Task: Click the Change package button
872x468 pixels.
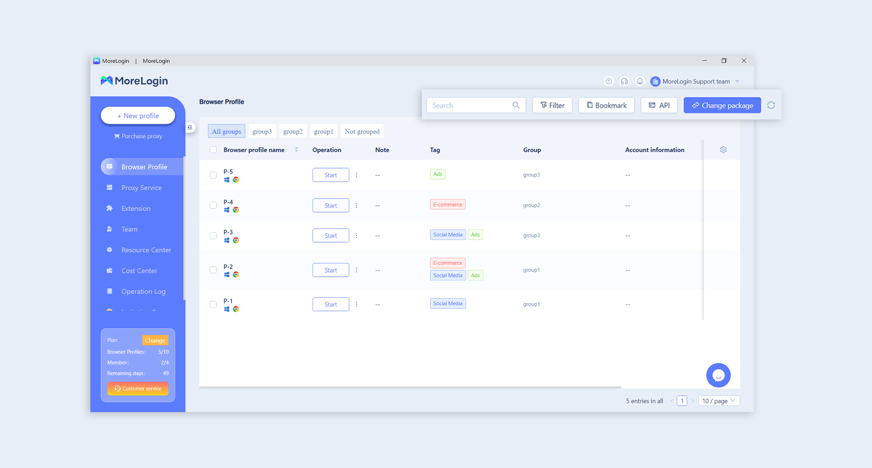Action: (x=722, y=105)
